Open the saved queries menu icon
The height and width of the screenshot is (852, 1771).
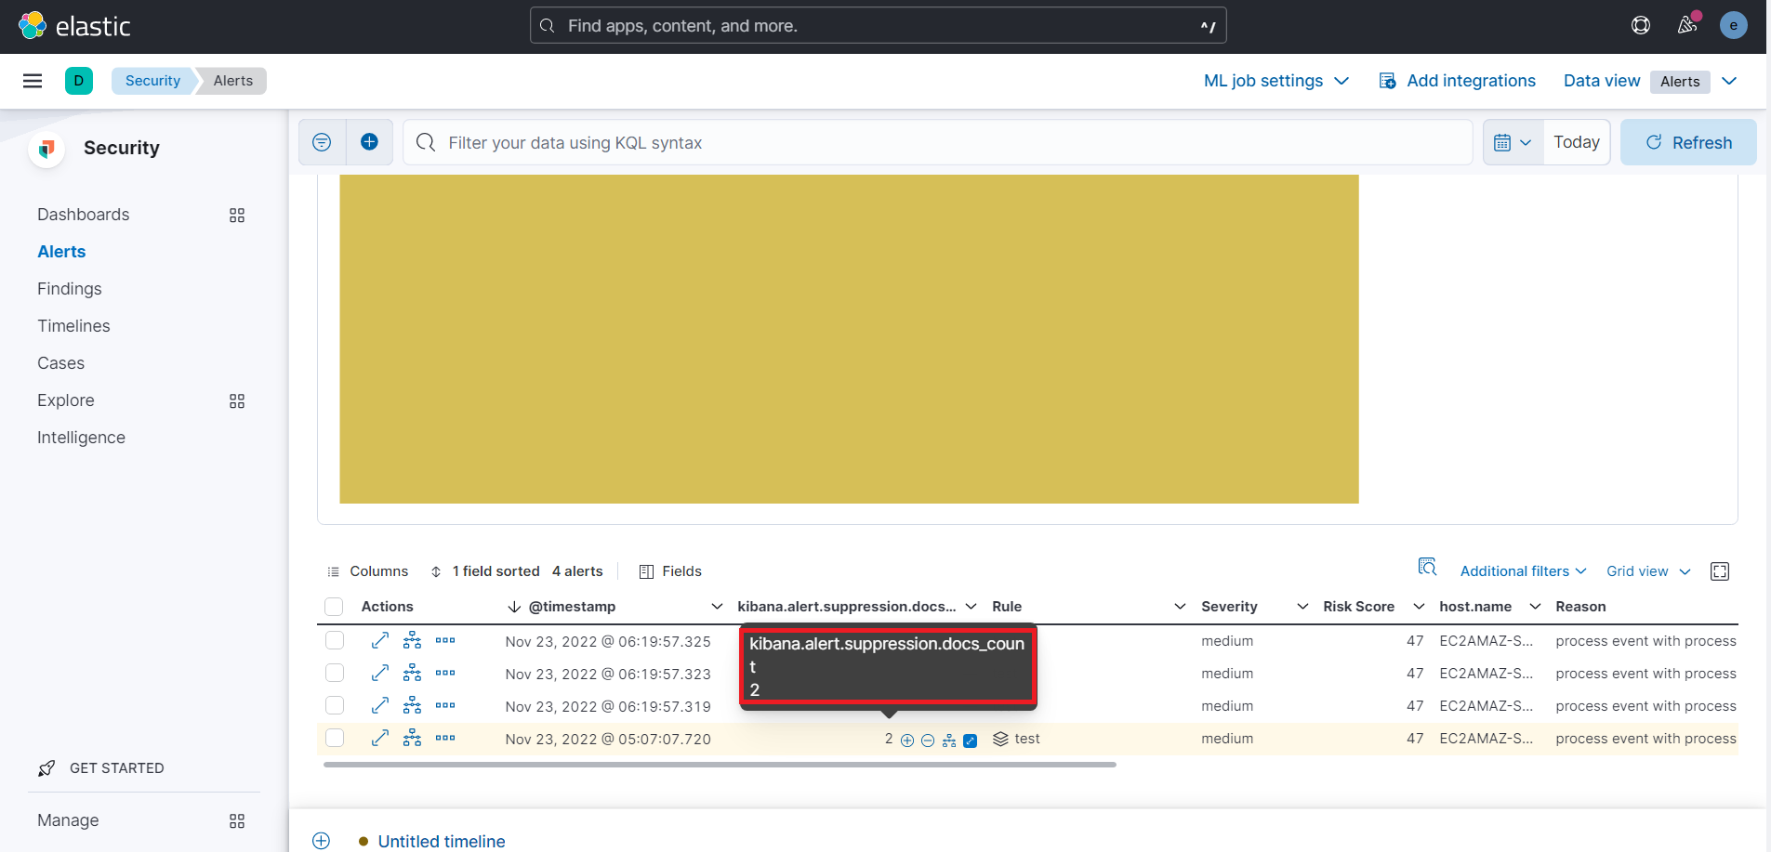[x=321, y=142]
